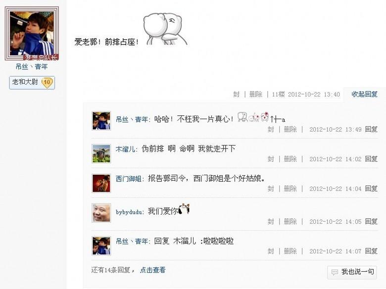Click the 我也说一句 comment button
Screen dimensions: 386x289
pos(352,272)
